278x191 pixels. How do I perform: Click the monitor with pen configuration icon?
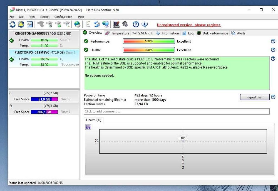pos(116,24)
